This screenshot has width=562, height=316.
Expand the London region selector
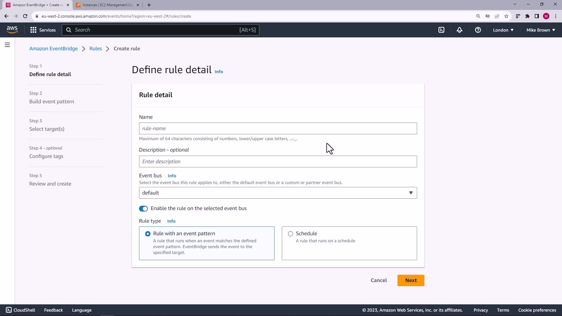[503, 30]
